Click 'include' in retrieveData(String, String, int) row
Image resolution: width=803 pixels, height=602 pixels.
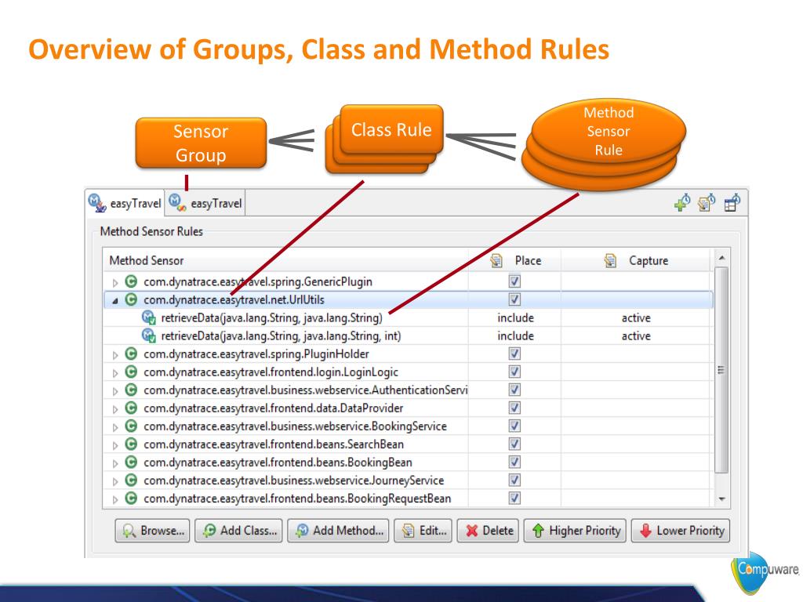pos(515,335)
